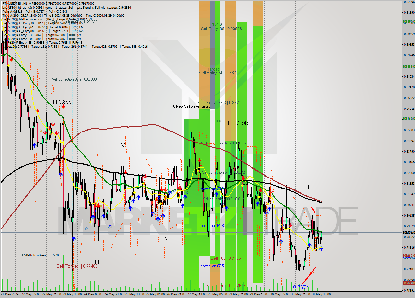Click the 0.89853 price axis value
This screenshot has width=415, height=298.
point(409,44)
